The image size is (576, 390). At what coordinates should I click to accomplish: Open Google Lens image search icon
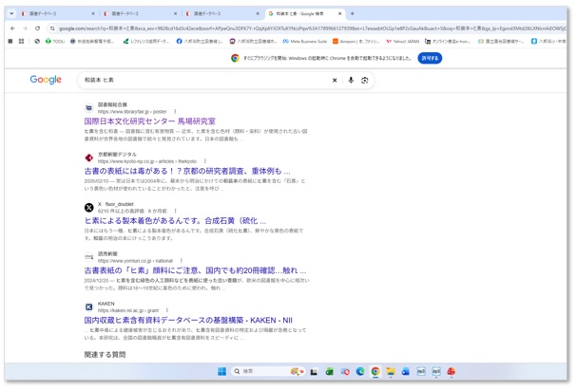[x=364, y=80]
